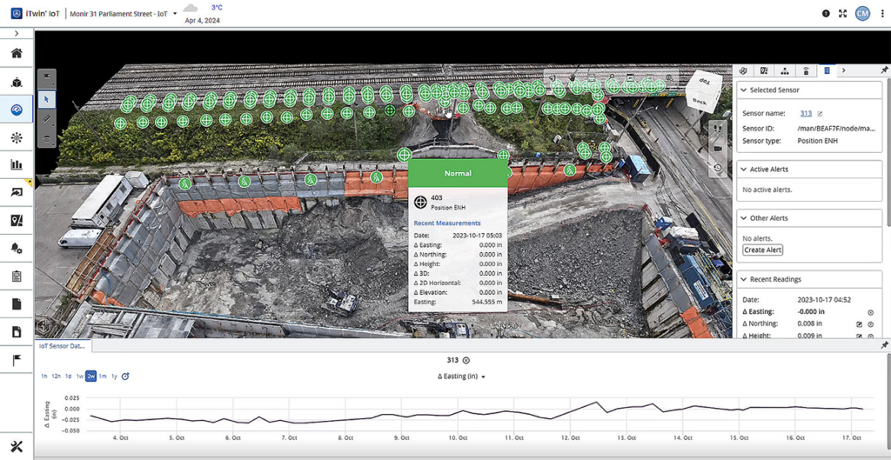
Task: Set chart range to 1h
Action: (44, 377)
